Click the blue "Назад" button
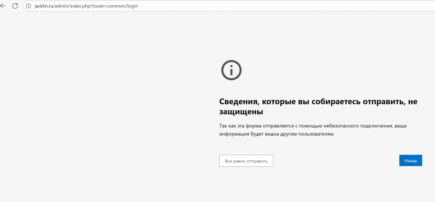Viewport: 435px width, 202px height. point(410,160)
